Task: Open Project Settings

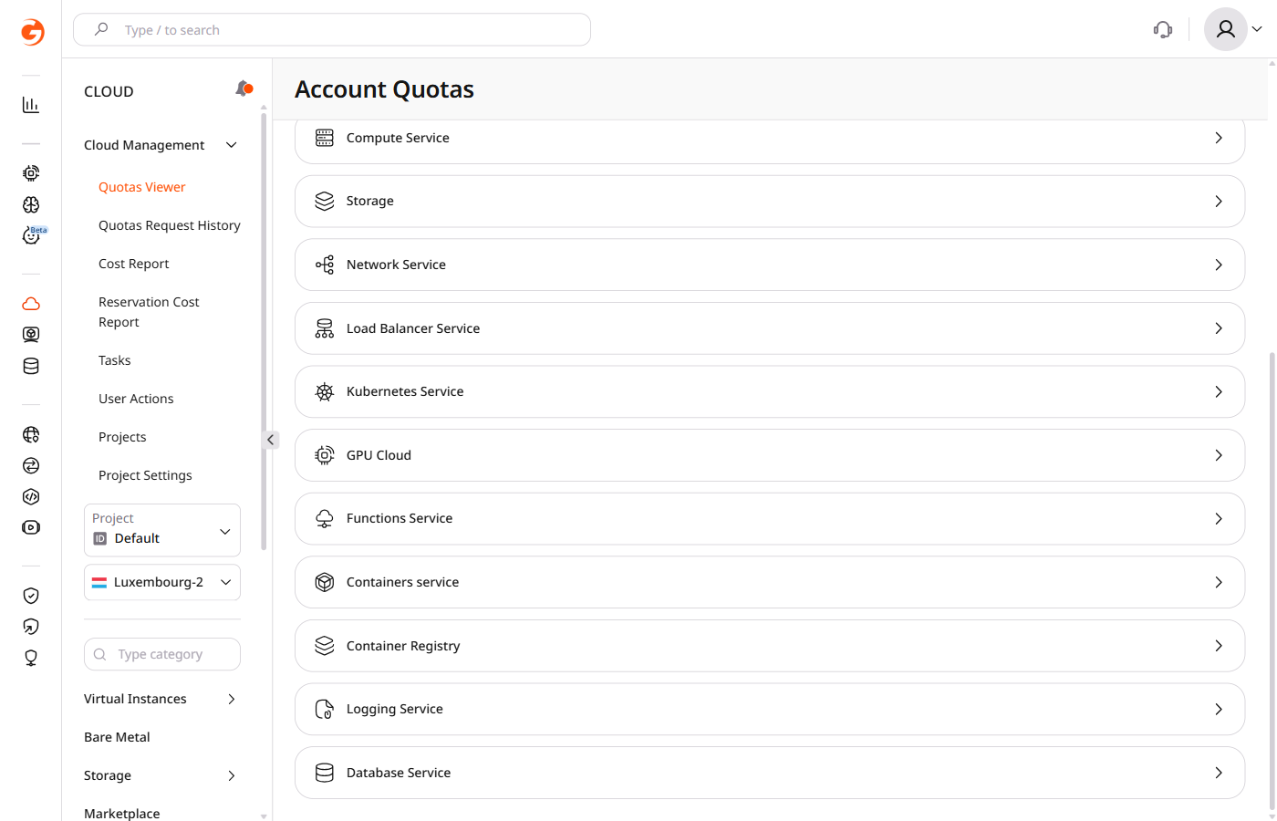Action: pos(145,475)
